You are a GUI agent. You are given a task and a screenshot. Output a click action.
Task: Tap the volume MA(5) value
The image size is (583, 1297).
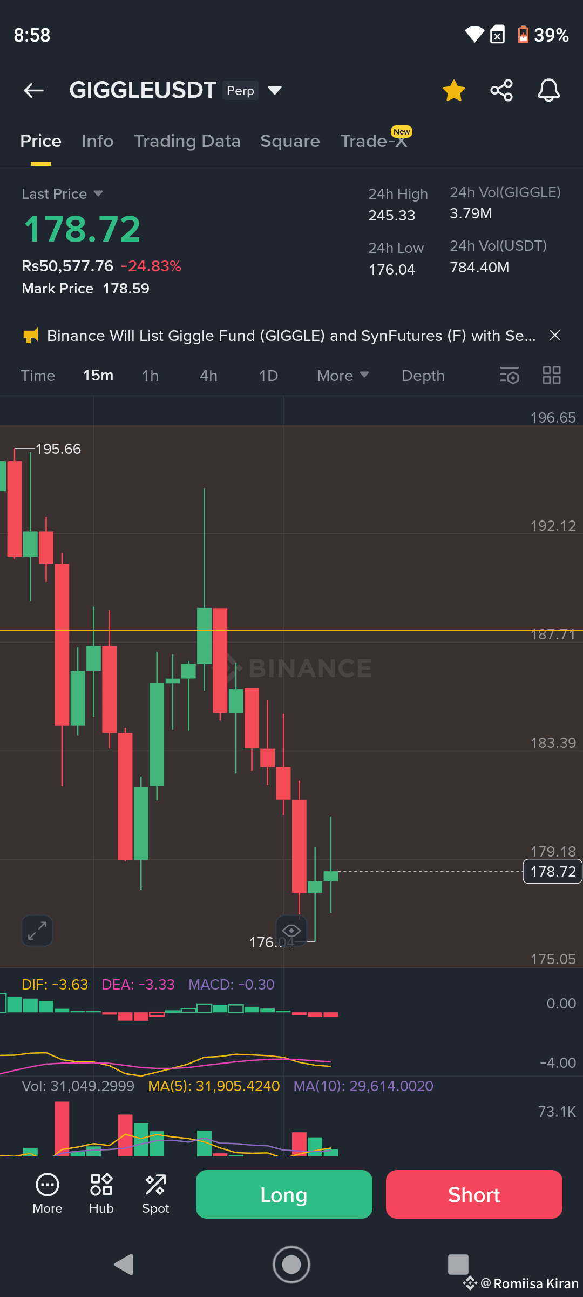click(214, 1086)
